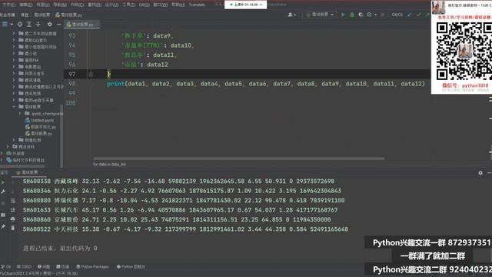Click the Project tree vertical scrollbar
Viewport: 492px width, 277px height.
click(x=61, y=135)
